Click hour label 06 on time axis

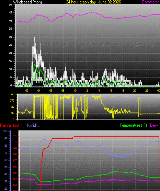pos(51,91)
